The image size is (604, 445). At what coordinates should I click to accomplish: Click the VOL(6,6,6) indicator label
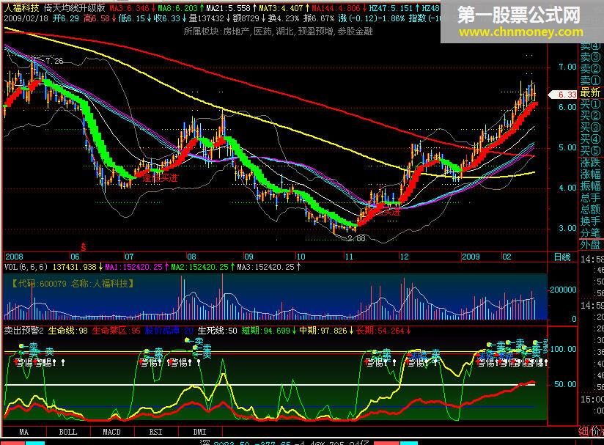tap(26, 267)
